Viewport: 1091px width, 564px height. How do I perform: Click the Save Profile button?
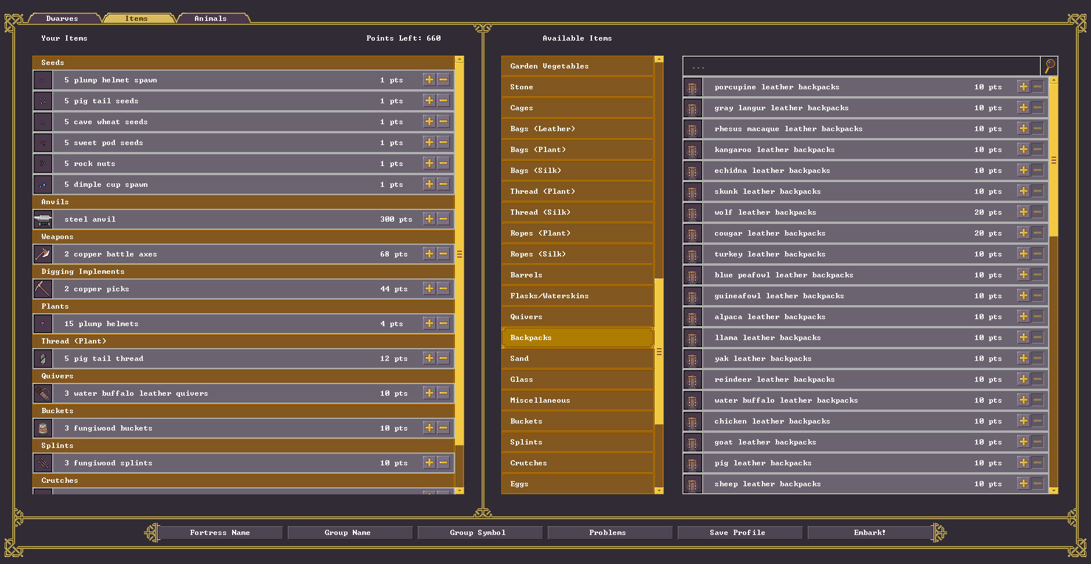[737, 533]
